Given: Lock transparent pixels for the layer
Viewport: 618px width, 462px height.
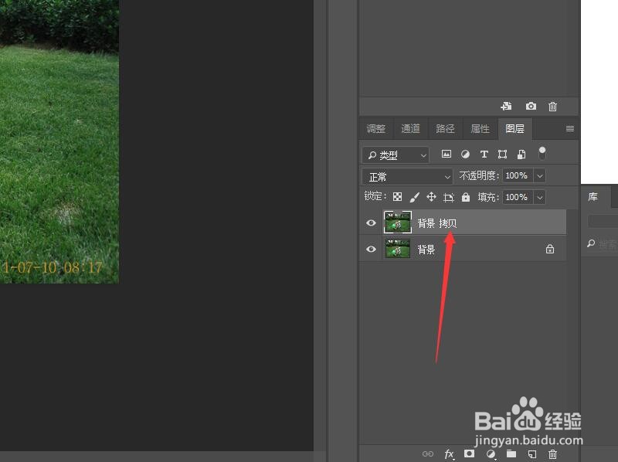Looking at the screenshot, I should pos(397,197).
